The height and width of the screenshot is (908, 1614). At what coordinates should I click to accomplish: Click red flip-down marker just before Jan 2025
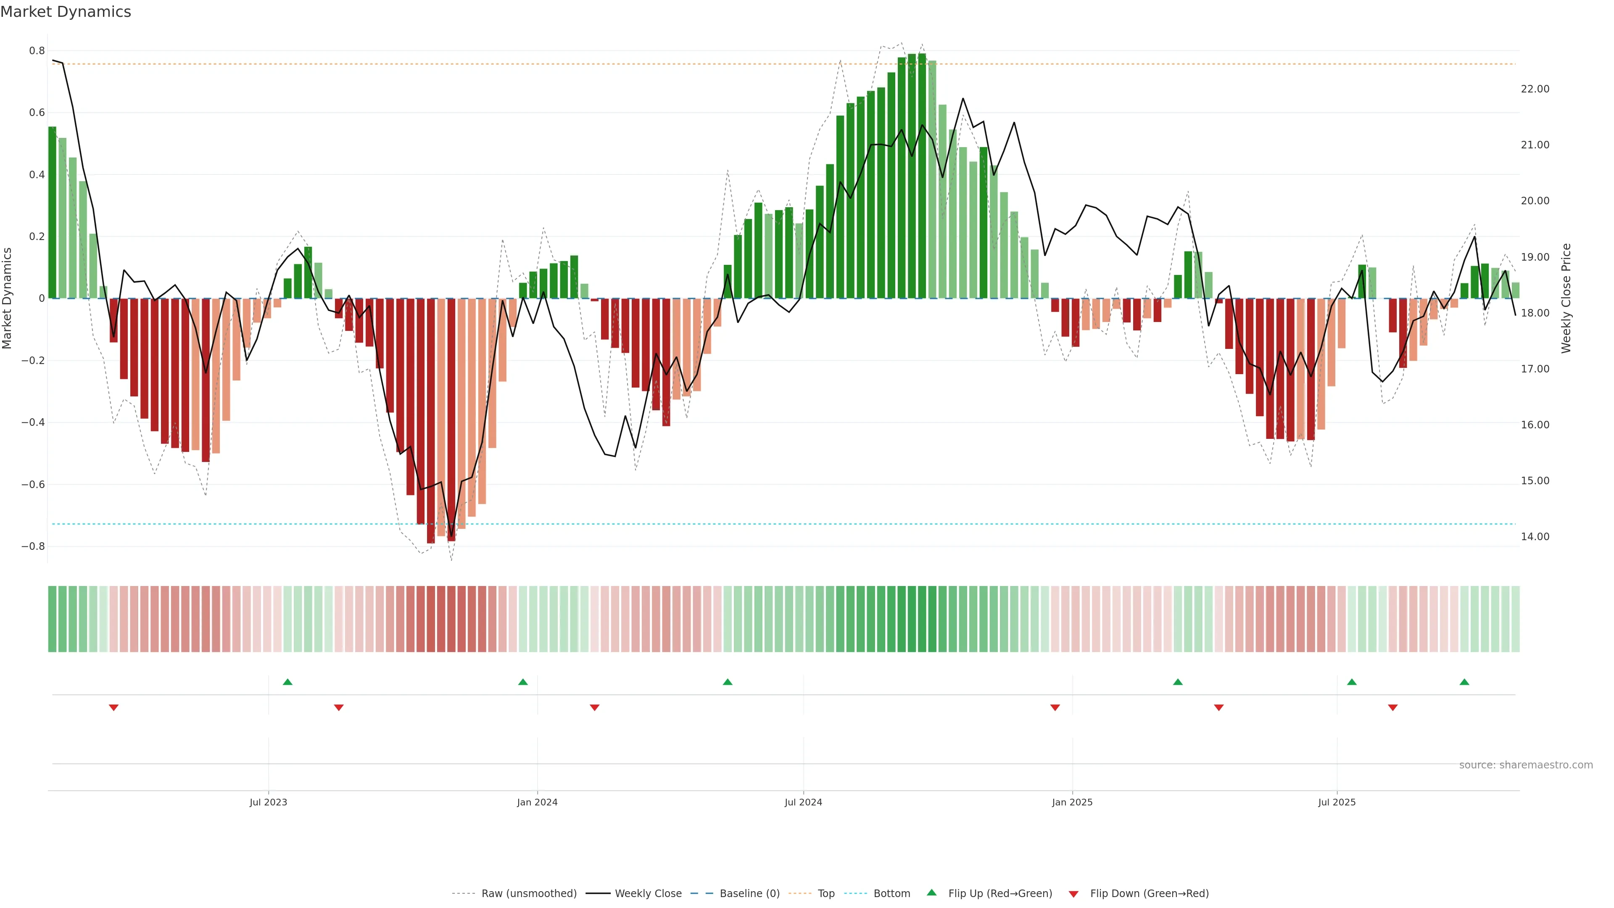(x=1055, y=707)
